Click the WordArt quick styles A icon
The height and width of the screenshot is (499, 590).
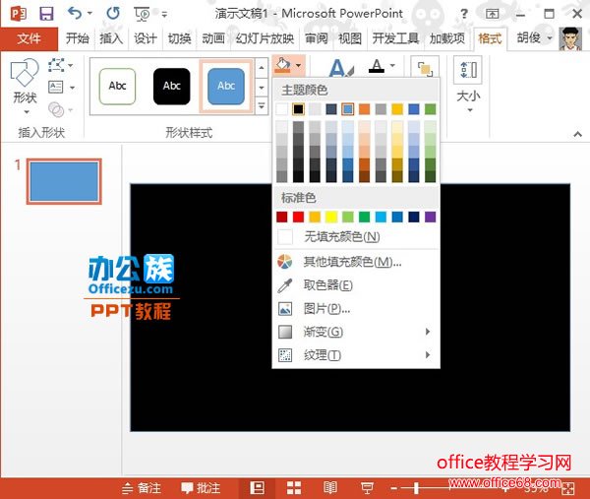[341, 68]
